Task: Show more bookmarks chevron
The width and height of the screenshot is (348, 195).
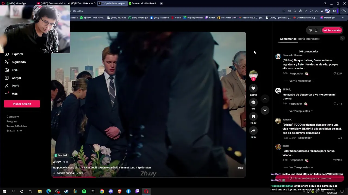Action: [343, 18]
